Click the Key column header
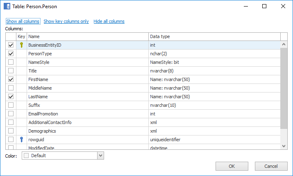The image size is (293, 176). click(x=22, y=36)
